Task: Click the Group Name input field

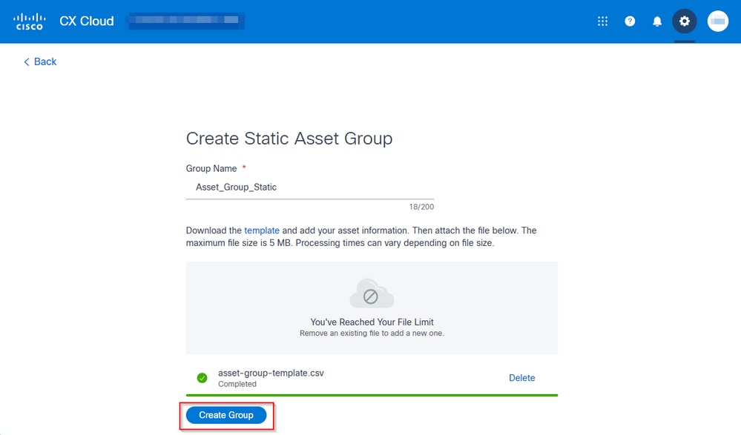Action: pos(309,187)
